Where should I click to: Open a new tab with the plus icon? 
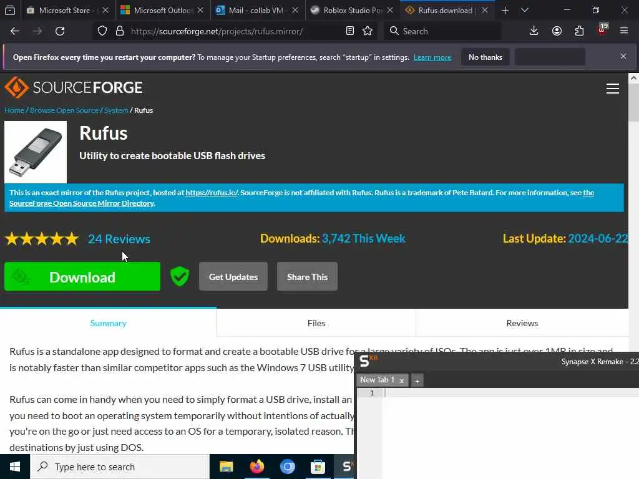[505, 10]
